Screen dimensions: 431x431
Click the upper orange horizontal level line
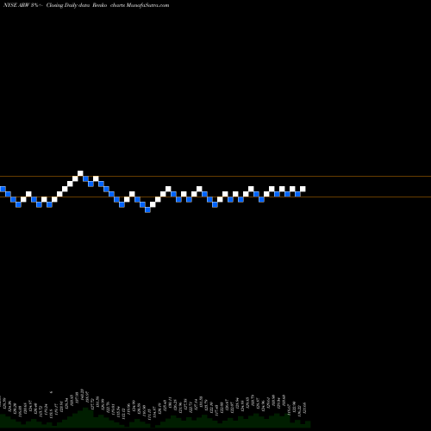click(215, 176)
